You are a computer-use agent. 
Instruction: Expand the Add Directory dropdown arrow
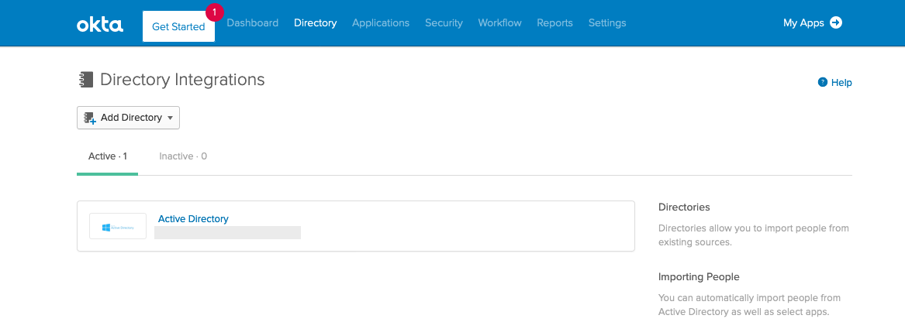pos(170,118)
